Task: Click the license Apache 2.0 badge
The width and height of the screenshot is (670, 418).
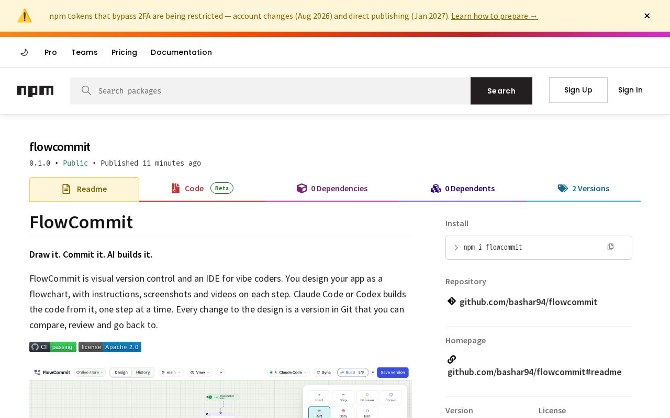Action: coord(110,347)
